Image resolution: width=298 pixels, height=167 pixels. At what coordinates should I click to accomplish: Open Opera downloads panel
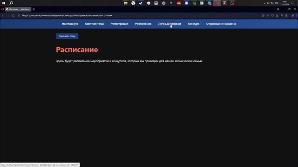coord(277,15)
